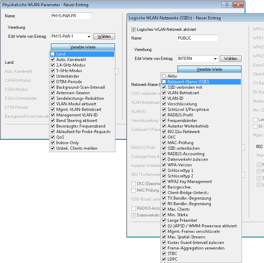Open the PHYS-PAR-1 inheritance dropdown
The image size is (264, 263).
pyautogui.click(x=89, y=36)
